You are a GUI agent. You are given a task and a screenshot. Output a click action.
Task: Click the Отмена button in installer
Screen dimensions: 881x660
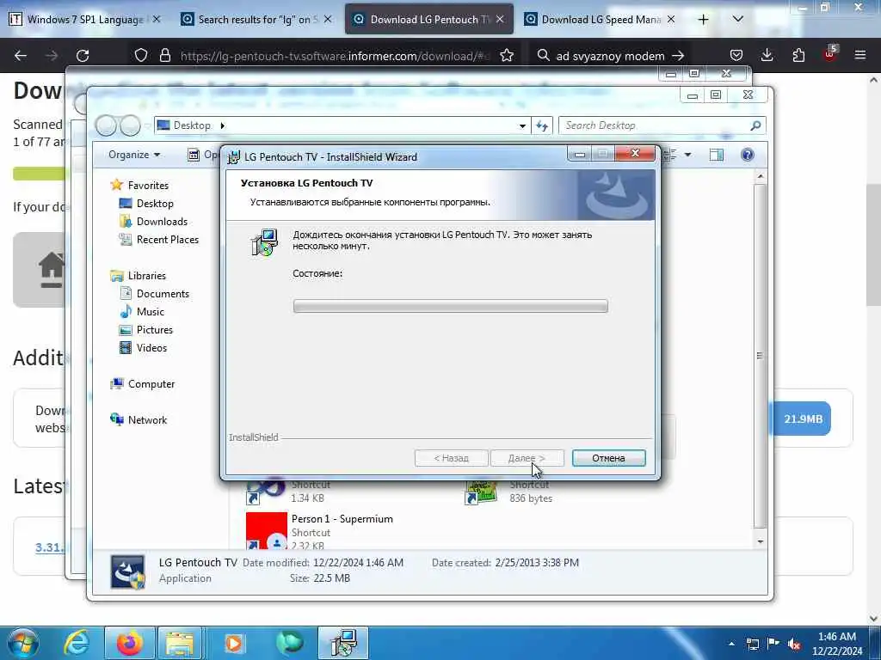(608, 458)
